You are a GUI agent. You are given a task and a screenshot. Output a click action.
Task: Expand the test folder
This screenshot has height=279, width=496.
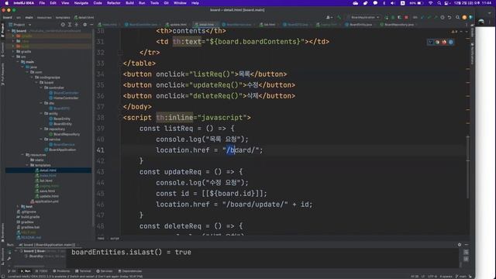tap(18, 206)
